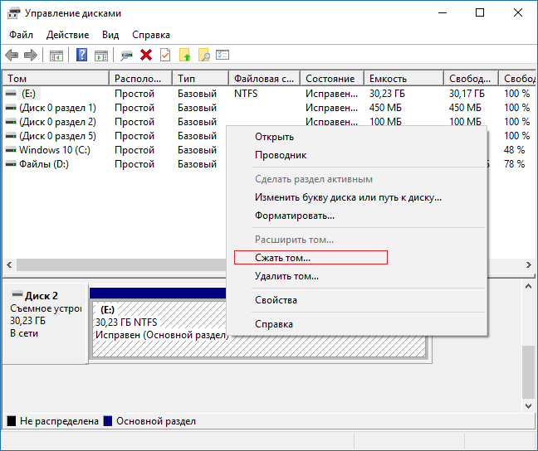The width and height of the screenshot is (538, 451).
Task: Open Help via blue question mark icon
Action: click(x=81, y=55)
